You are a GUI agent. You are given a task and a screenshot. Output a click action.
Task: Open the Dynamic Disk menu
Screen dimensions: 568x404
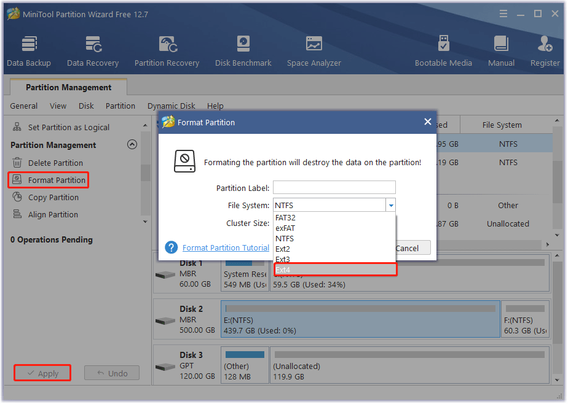click(172, 106)
